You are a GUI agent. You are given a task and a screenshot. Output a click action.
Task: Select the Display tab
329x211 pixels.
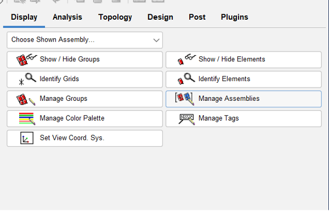click(24, 17)
